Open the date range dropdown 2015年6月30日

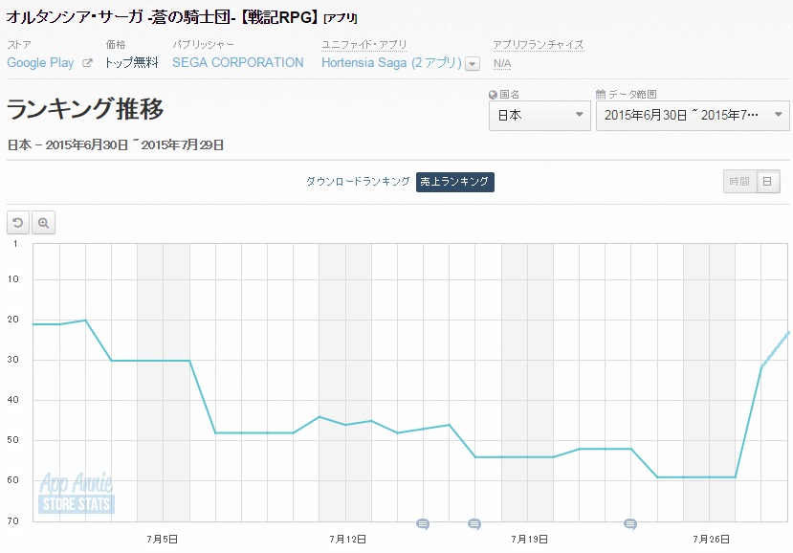pyautogui.click(x=693, y=116)
